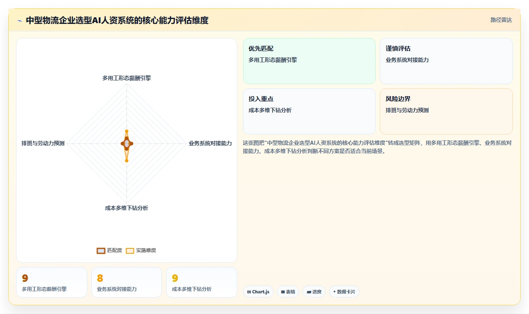Click the description paragraph under the cards

click(377, 147)
